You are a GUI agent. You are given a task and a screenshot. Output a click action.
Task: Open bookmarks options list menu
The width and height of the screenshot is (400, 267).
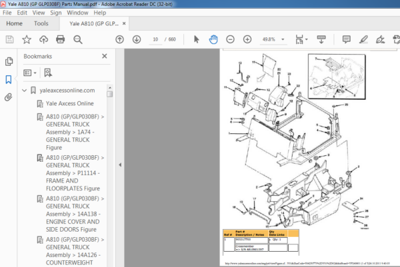[29, 73]
